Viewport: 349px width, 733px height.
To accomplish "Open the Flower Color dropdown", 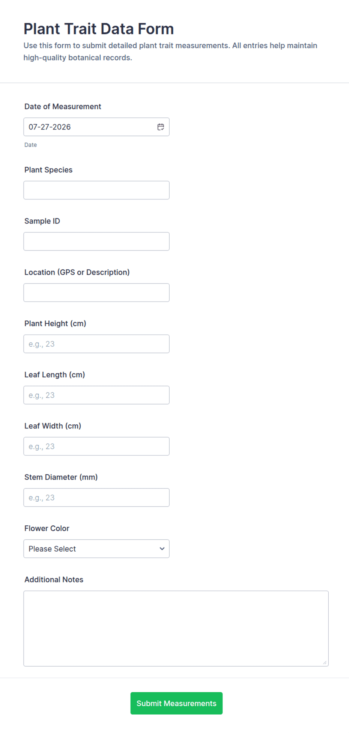I will (x=96, y=549).
